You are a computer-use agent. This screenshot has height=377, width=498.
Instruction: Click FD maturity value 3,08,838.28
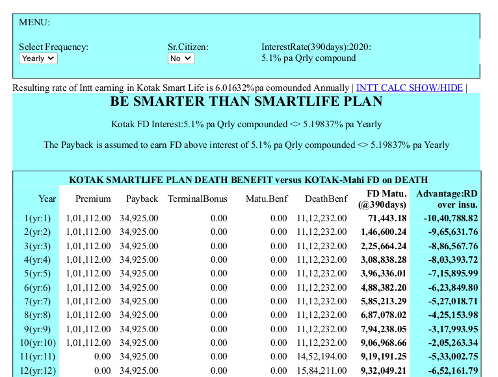coord(384,260)
